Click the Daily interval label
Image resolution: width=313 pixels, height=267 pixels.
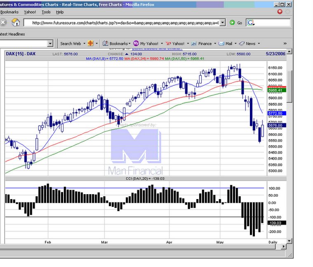(273, 242)
